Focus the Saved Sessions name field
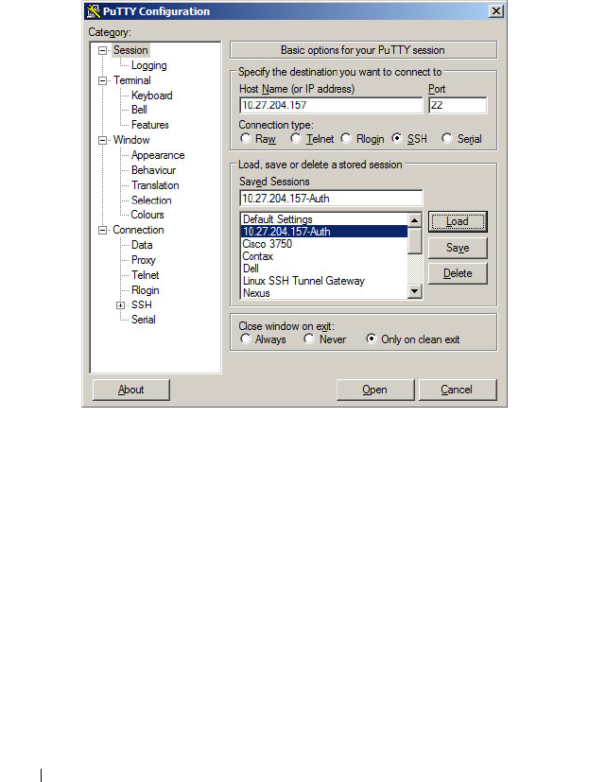 (x=331, y=199)
